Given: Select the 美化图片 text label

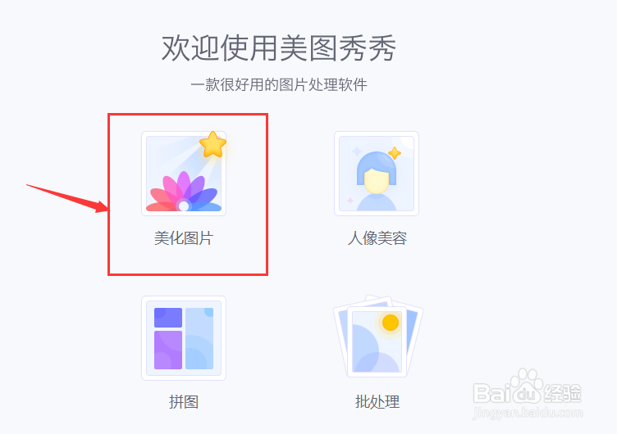Looking at the screenshot, I should tap(184, 238).
